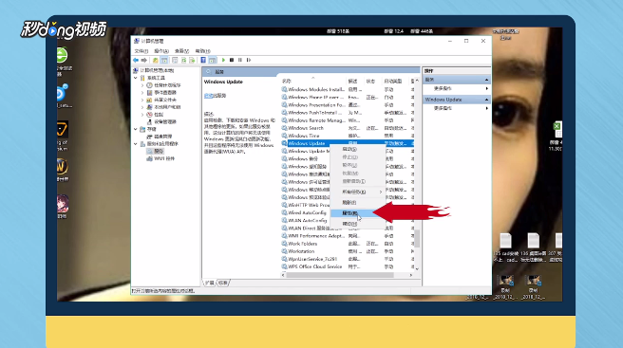Click the Forward arrow toolbar icon
This screenshot has width=623, height=348.
144,60
